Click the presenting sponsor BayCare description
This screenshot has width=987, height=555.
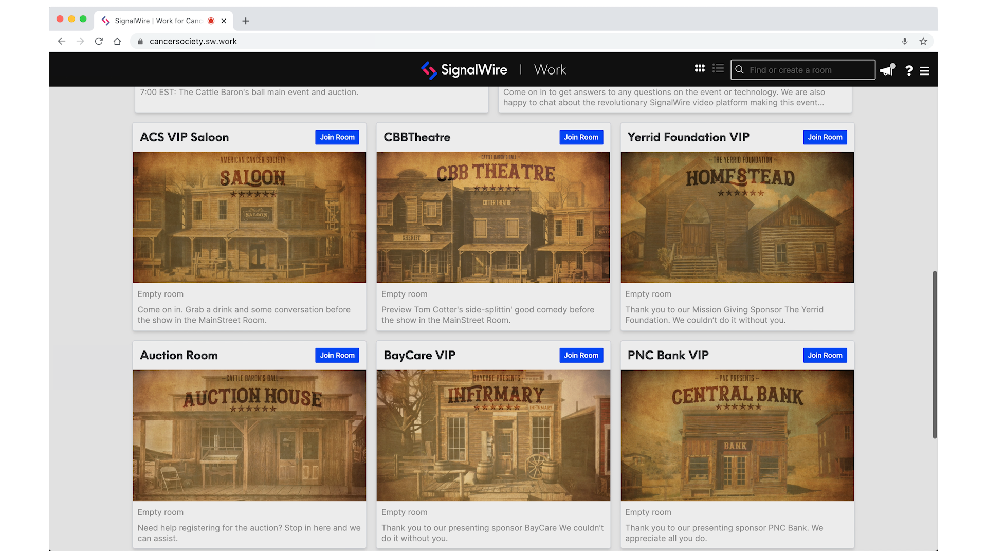[x=492, y=533]
